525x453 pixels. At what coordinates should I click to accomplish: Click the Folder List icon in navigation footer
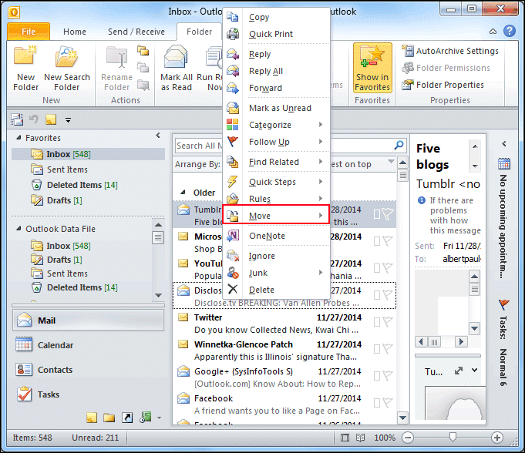(x=109, y=418)
